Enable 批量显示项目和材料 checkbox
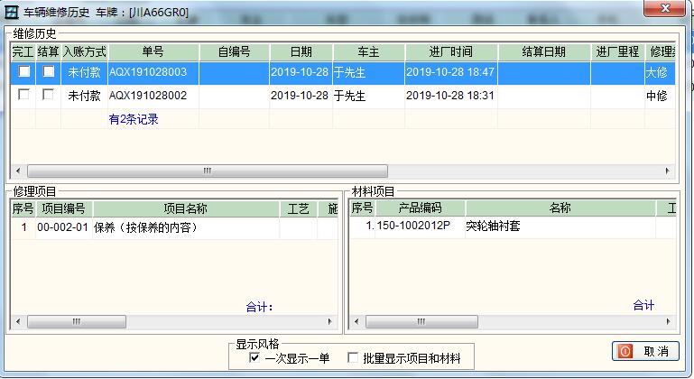 click(353, 358)
